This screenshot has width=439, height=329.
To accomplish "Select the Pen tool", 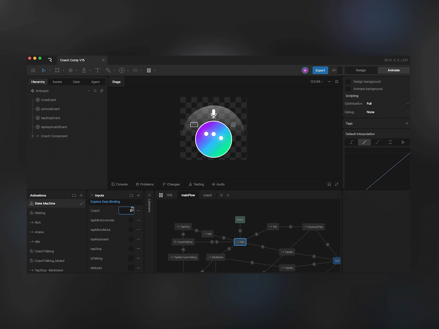I will 84,70.
